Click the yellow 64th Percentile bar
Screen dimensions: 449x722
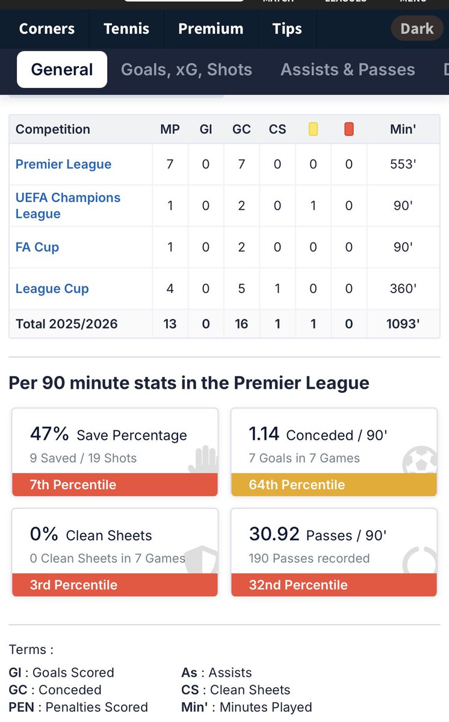pos(334,485)
